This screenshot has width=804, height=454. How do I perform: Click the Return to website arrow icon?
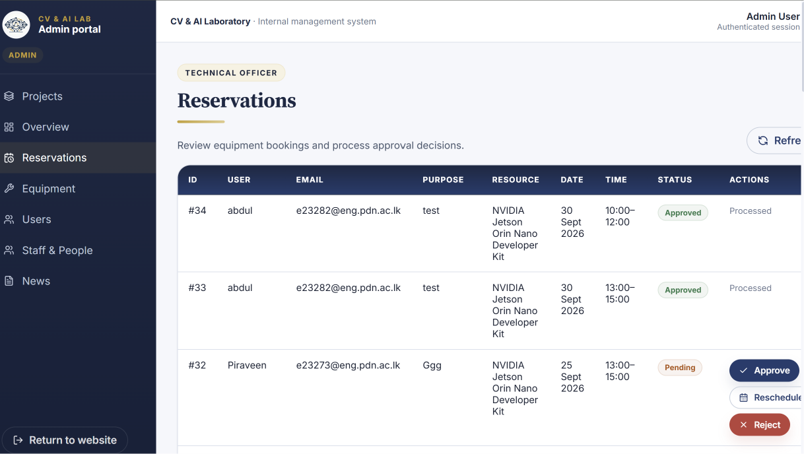point(18,440)
